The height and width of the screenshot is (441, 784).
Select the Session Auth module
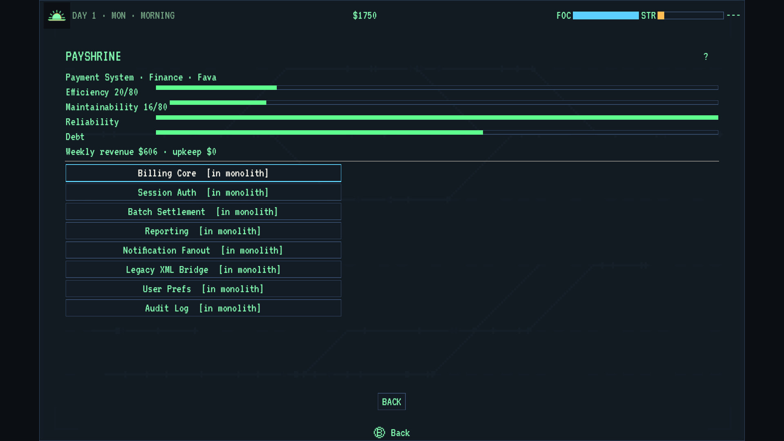click(x=203, y=192)
